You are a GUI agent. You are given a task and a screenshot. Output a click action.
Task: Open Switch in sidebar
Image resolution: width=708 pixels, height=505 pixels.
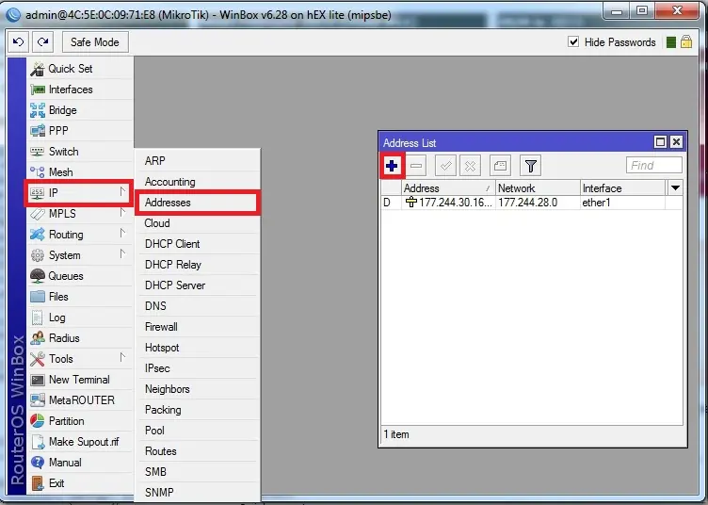tap(80, 152)
